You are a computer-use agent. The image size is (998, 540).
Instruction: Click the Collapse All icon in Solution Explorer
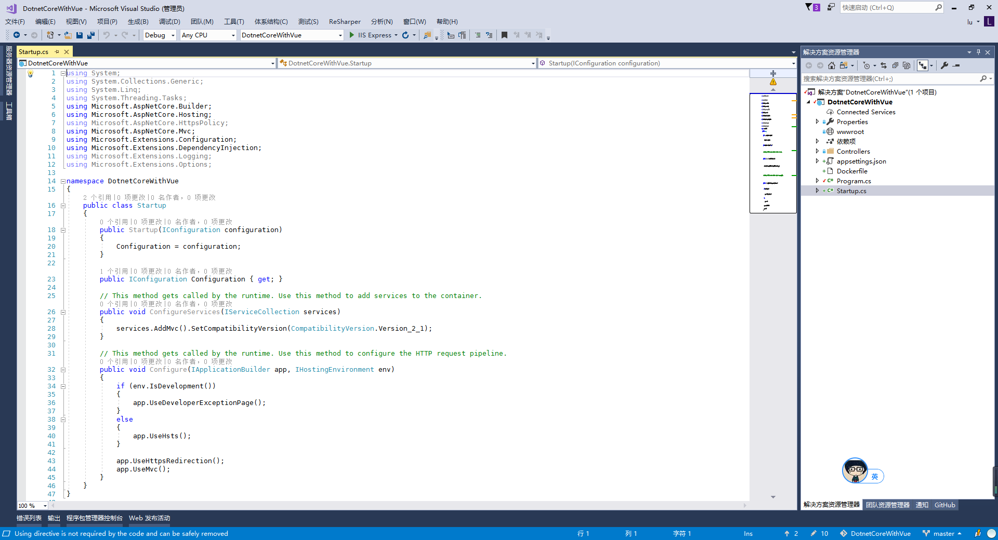tap(895, 65)
